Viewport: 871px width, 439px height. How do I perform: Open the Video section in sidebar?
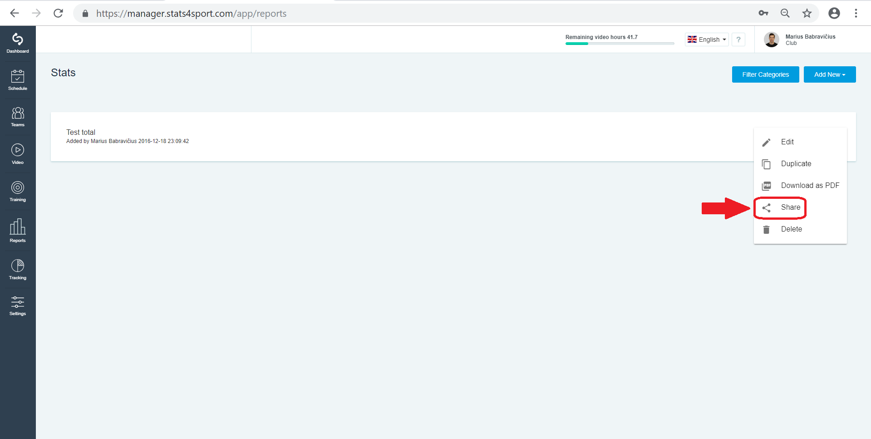(18, 154)
